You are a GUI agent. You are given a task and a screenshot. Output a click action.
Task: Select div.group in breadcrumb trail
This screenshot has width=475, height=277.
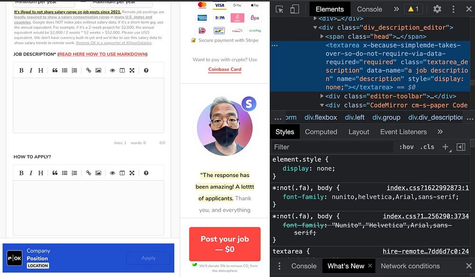point(386,117)
